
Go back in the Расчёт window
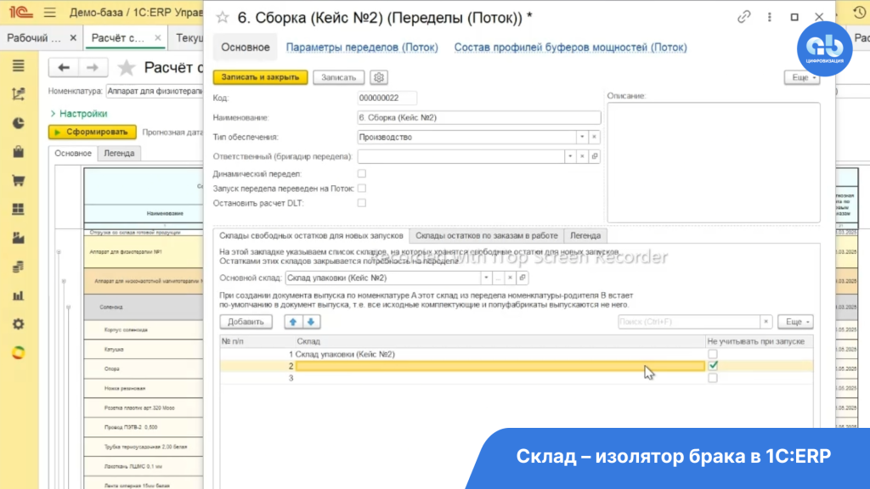64,68
